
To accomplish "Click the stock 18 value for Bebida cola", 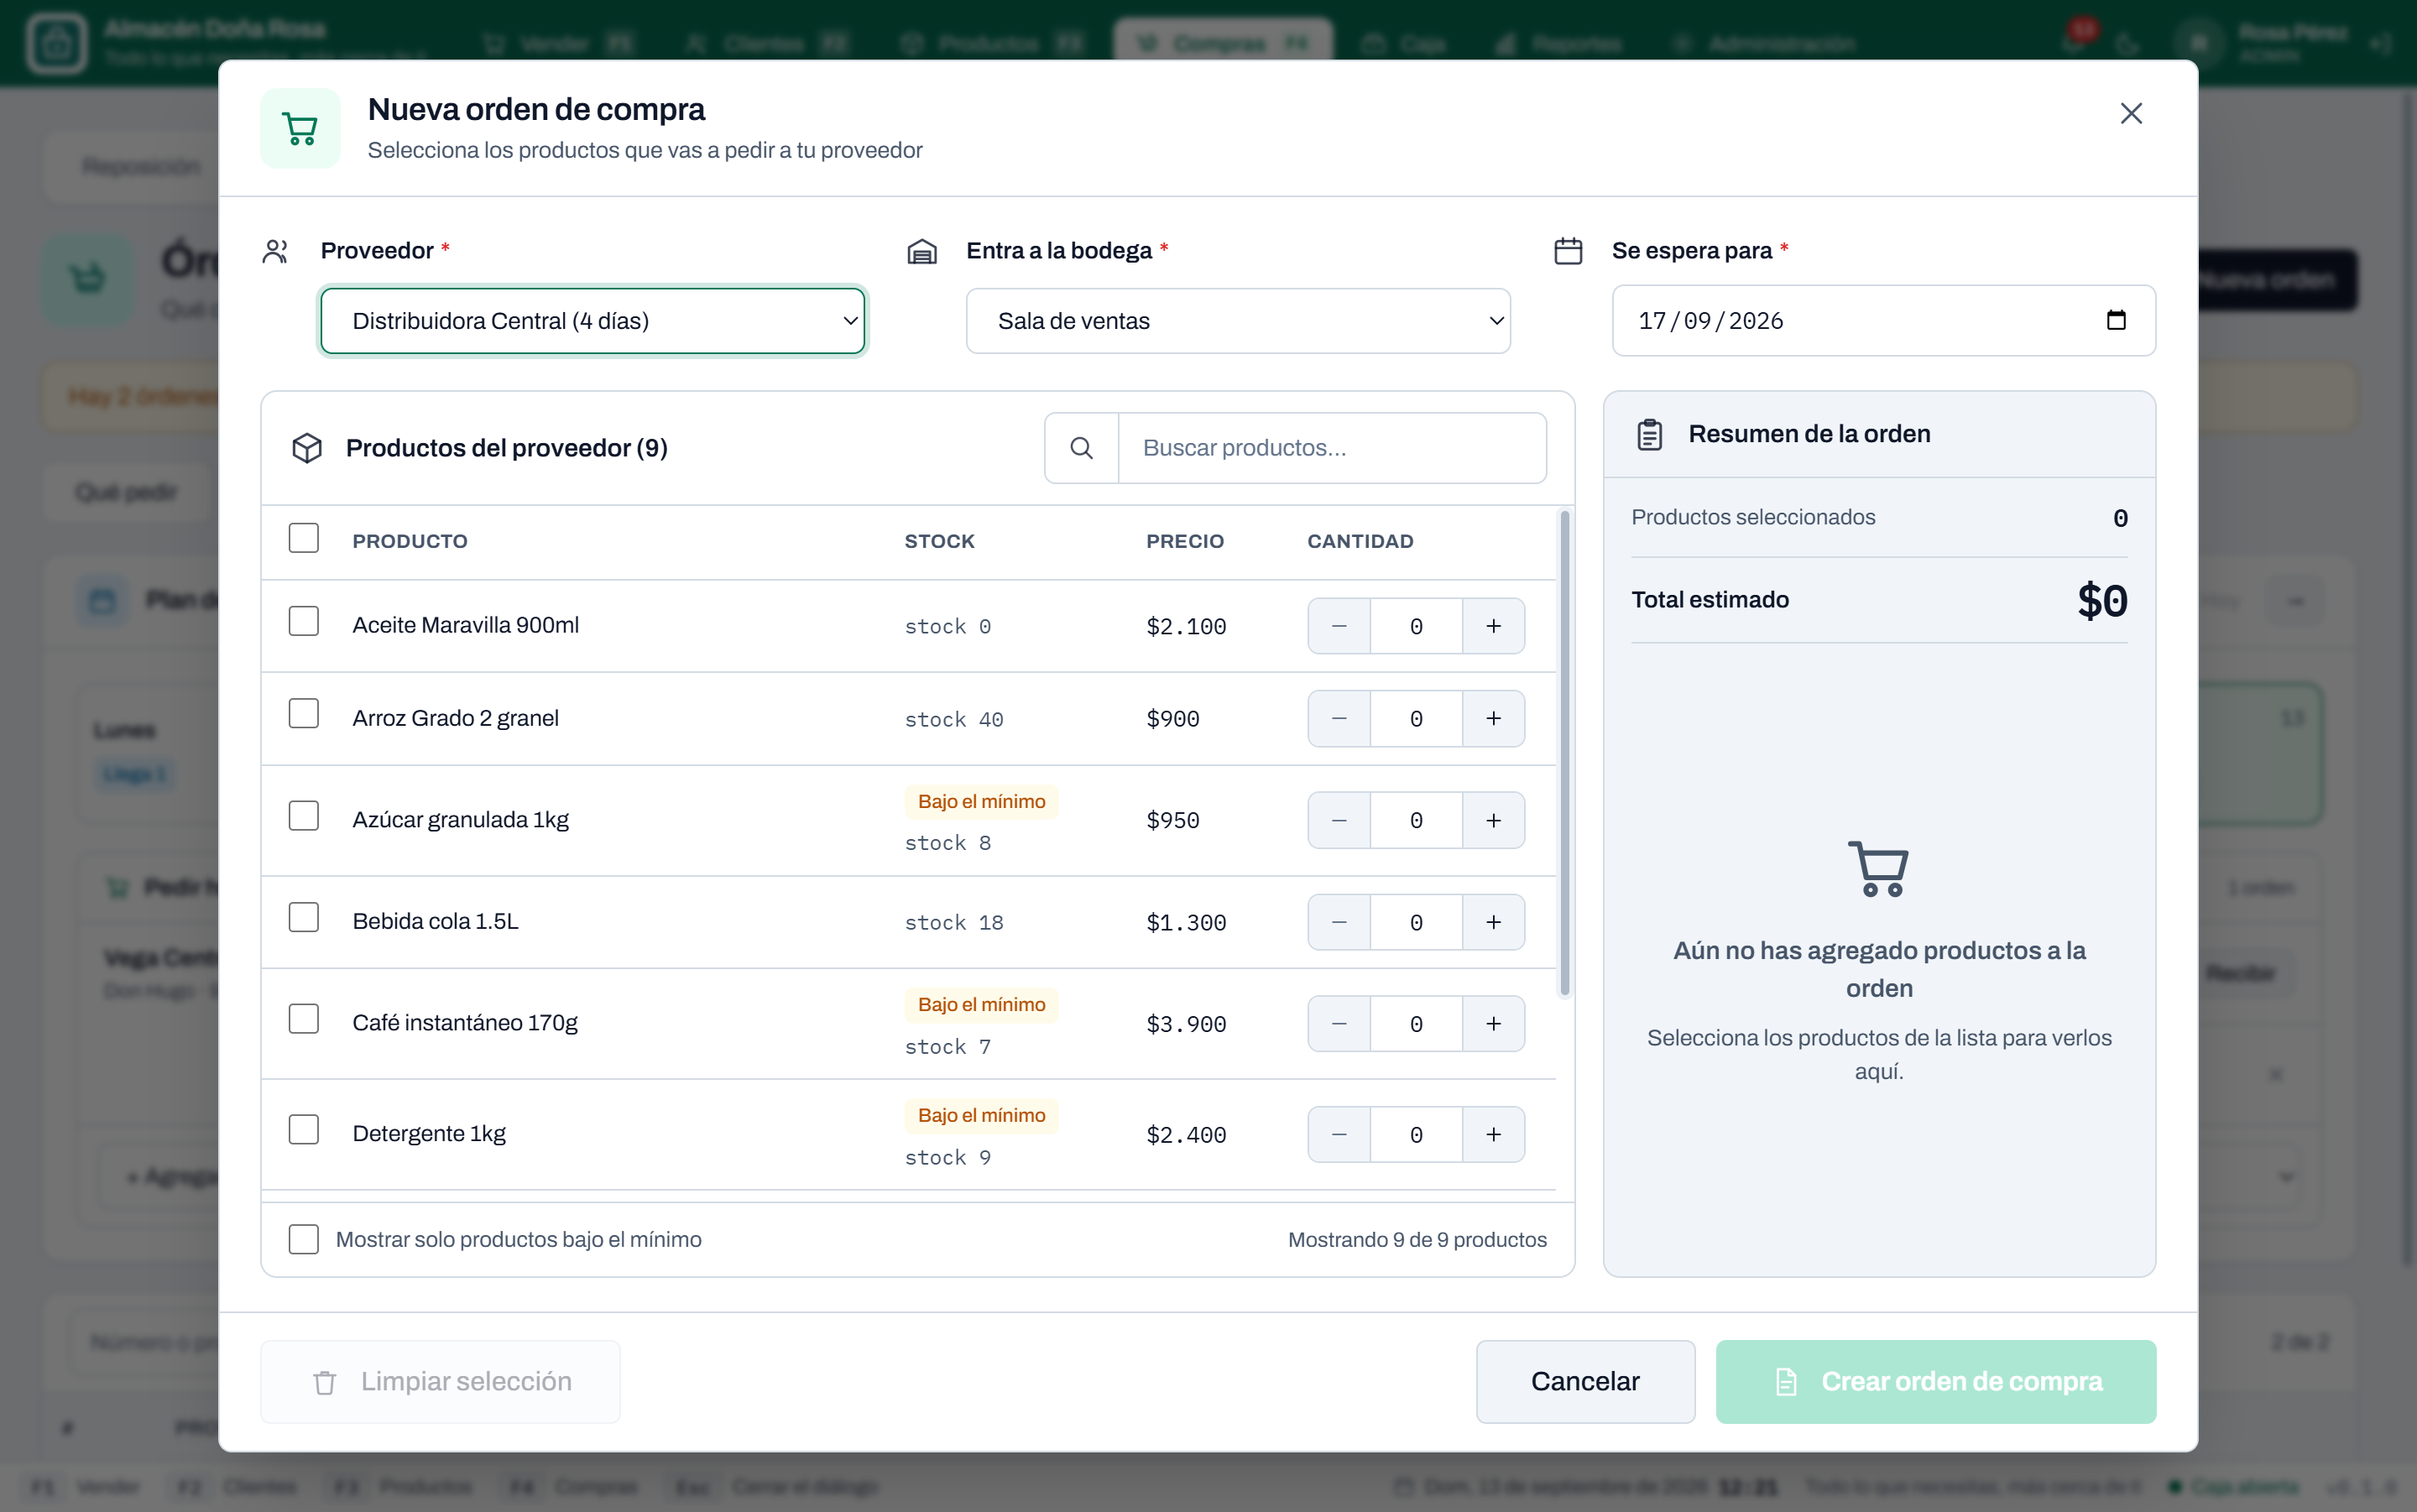I will click(954, 923).
